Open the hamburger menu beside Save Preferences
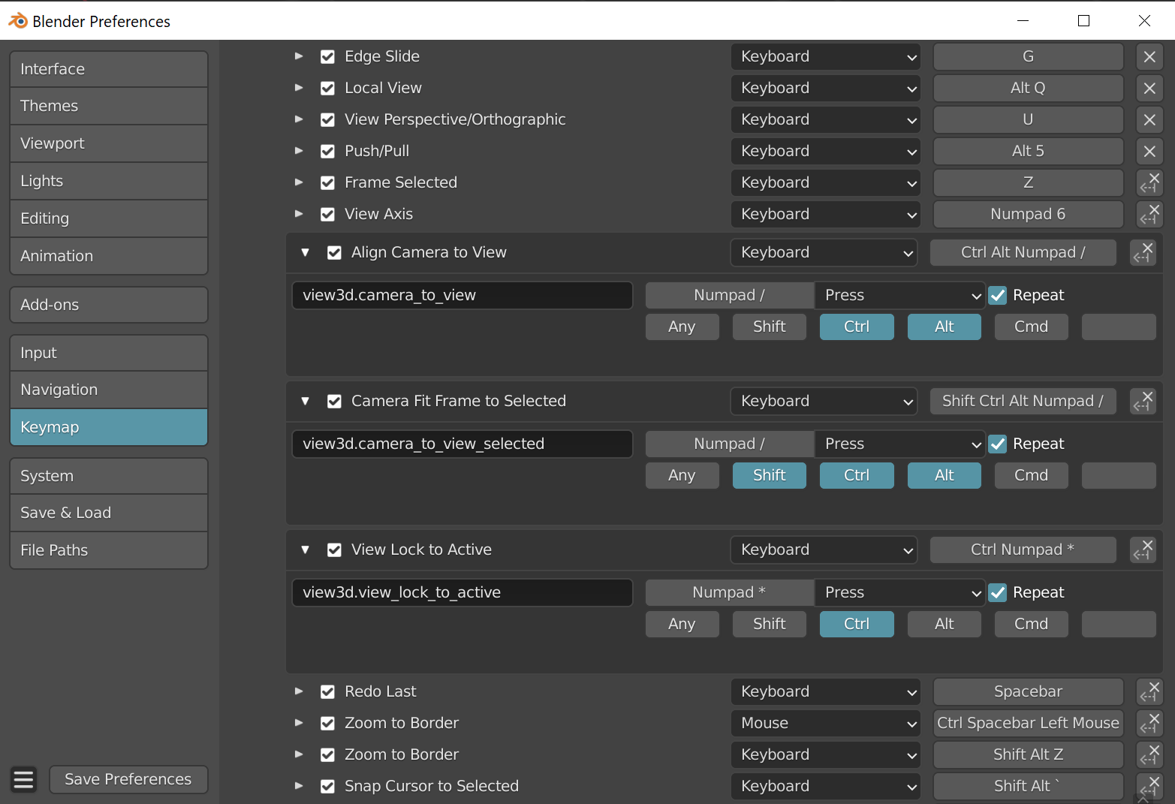The width and height of the screenshot is (1175, 804). 24,779
